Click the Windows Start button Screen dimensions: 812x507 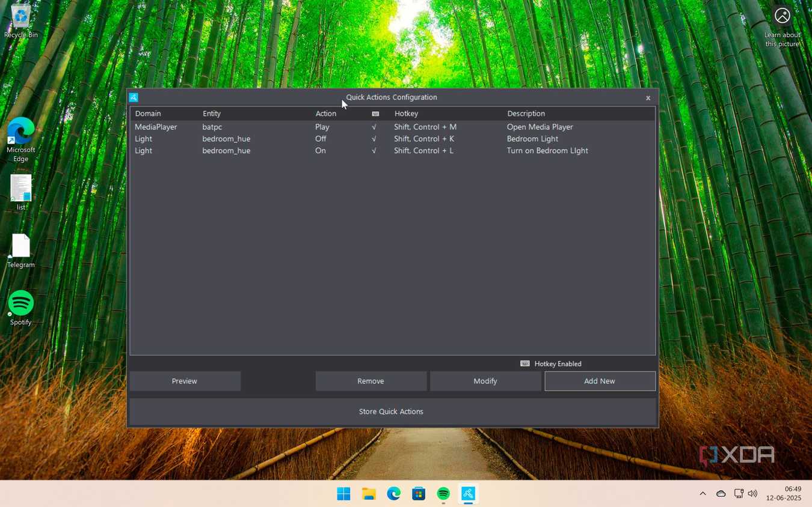[x=343, y=494]
